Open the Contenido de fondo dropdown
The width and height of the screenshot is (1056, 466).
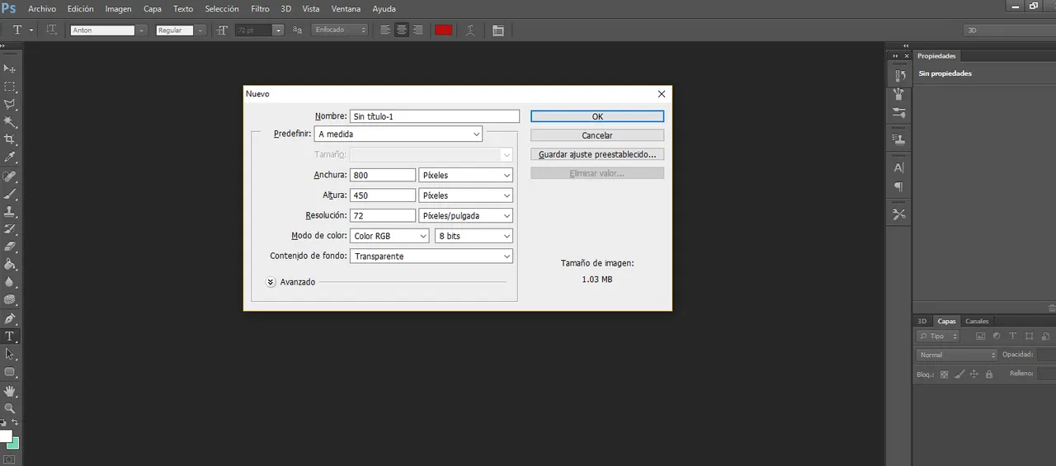point(431,257)
